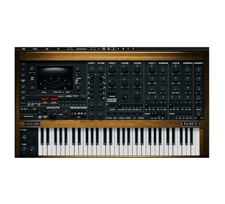
Task: Click the CLOSE panel button
Action: 23,64
